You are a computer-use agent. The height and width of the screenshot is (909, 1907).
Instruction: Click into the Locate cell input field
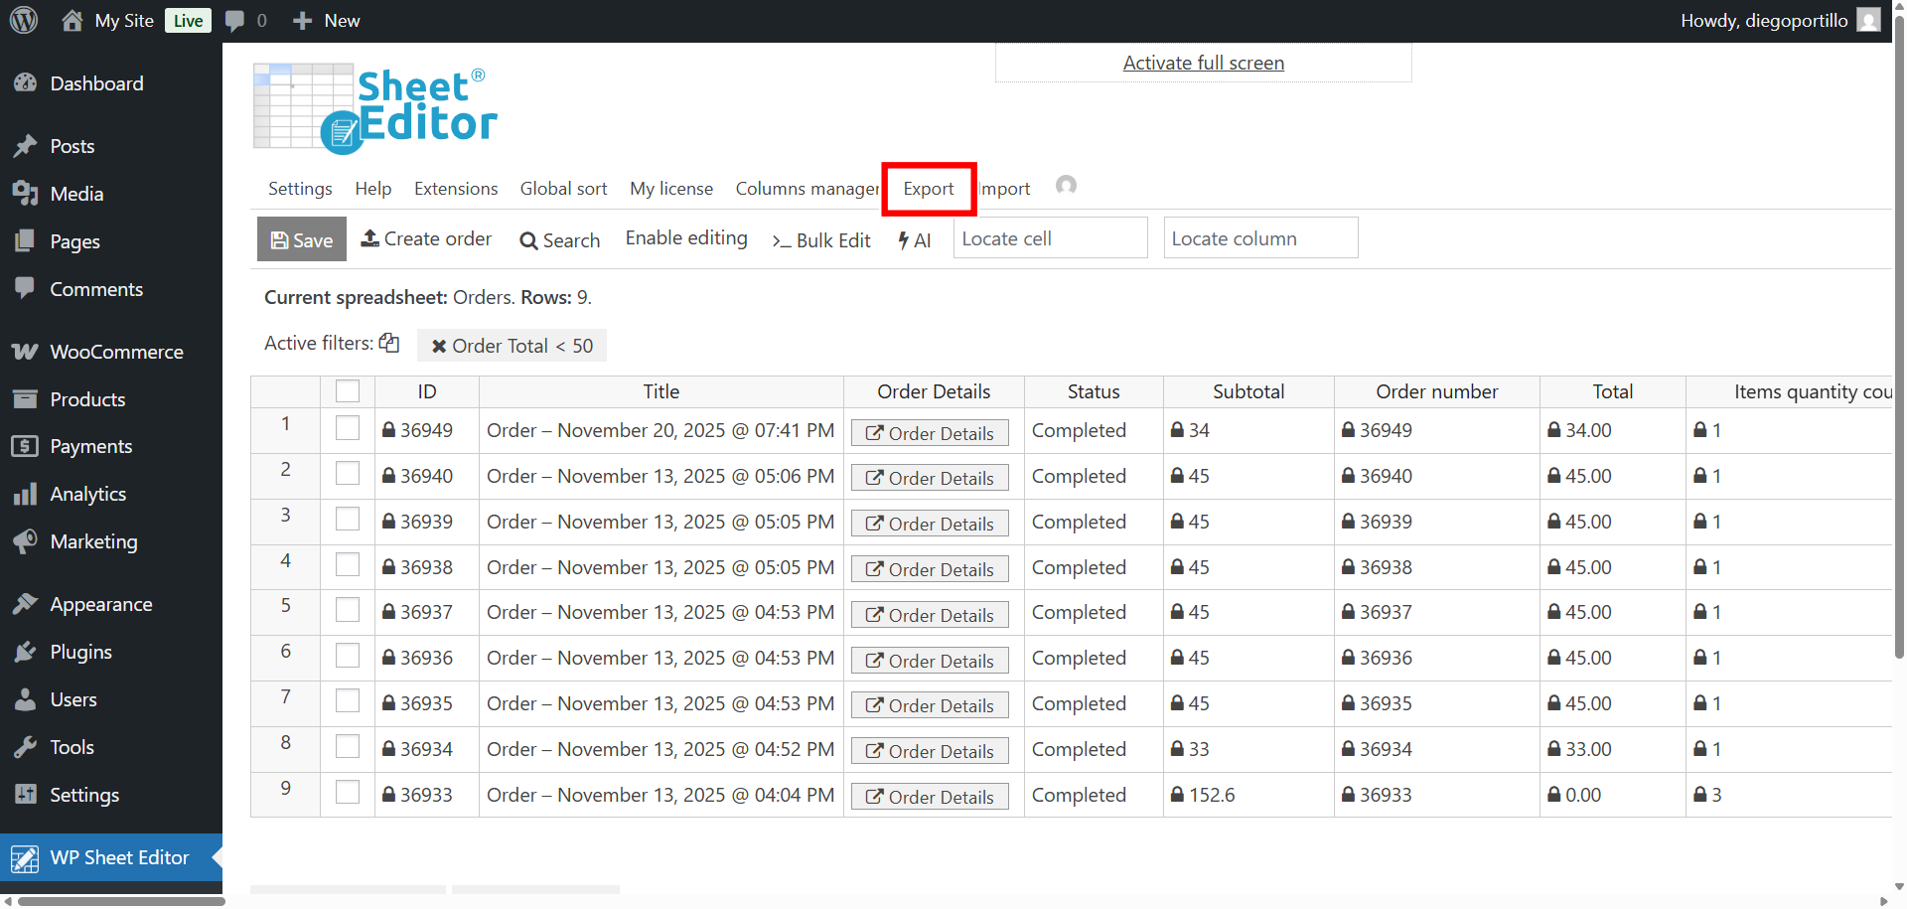(x=1050, y=238)
